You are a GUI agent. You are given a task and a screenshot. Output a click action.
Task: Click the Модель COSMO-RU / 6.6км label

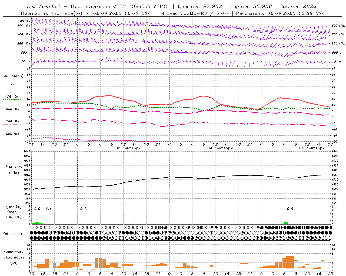click(195, 13)
